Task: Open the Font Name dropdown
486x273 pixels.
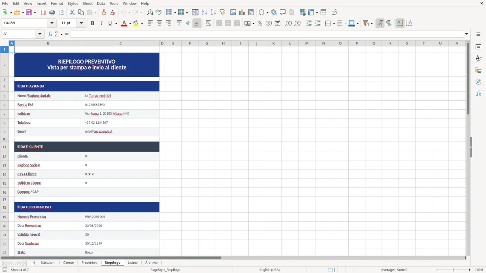Action: pyautogui.click(x=51, y=23)
